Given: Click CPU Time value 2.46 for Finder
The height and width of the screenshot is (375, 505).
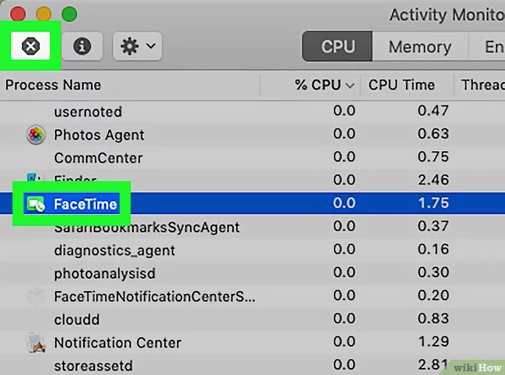Looking at the screenshot, I should tap(433, 180).
